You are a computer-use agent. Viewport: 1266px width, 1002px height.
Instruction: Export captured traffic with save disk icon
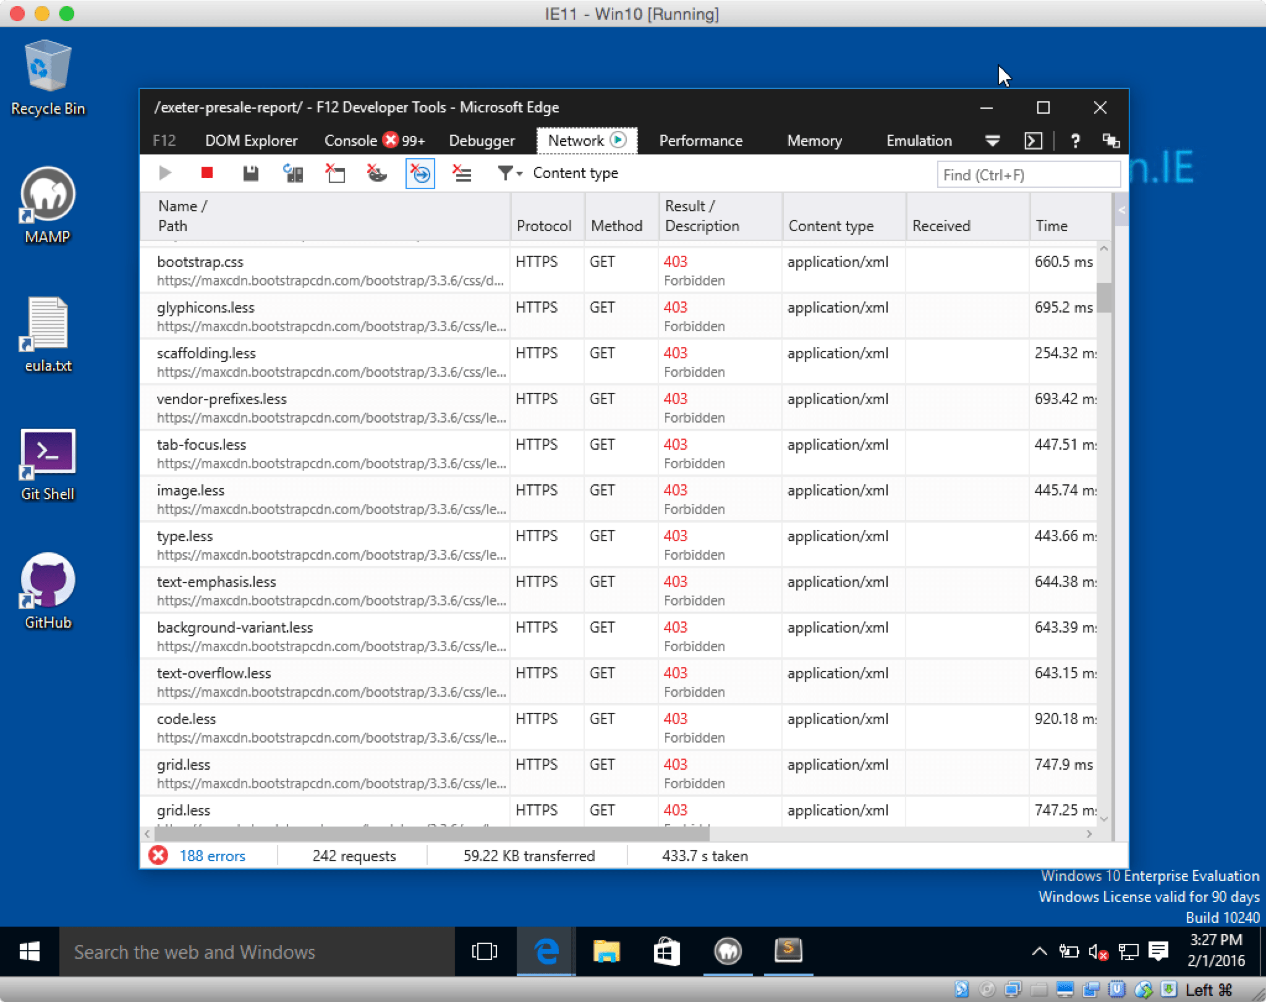pyautogui.click(x=250, y=173)
